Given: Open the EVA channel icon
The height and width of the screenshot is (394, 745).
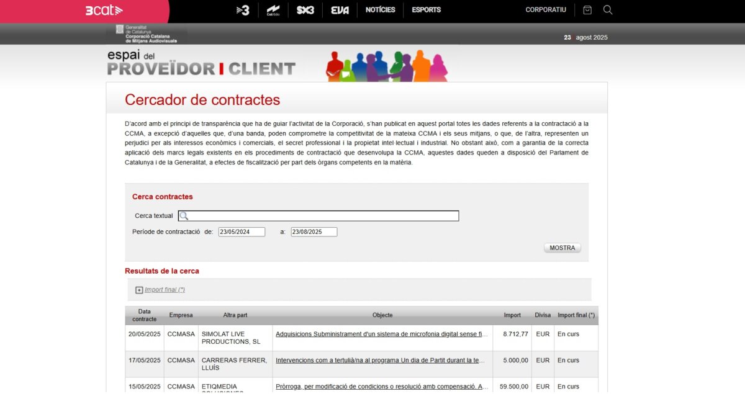Looking at the screenshot, I should point(340,10).
